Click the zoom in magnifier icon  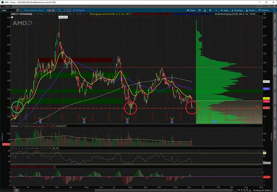click(245, 190)
